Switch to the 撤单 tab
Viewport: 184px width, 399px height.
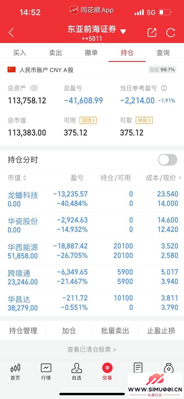[x=91, y=53]
